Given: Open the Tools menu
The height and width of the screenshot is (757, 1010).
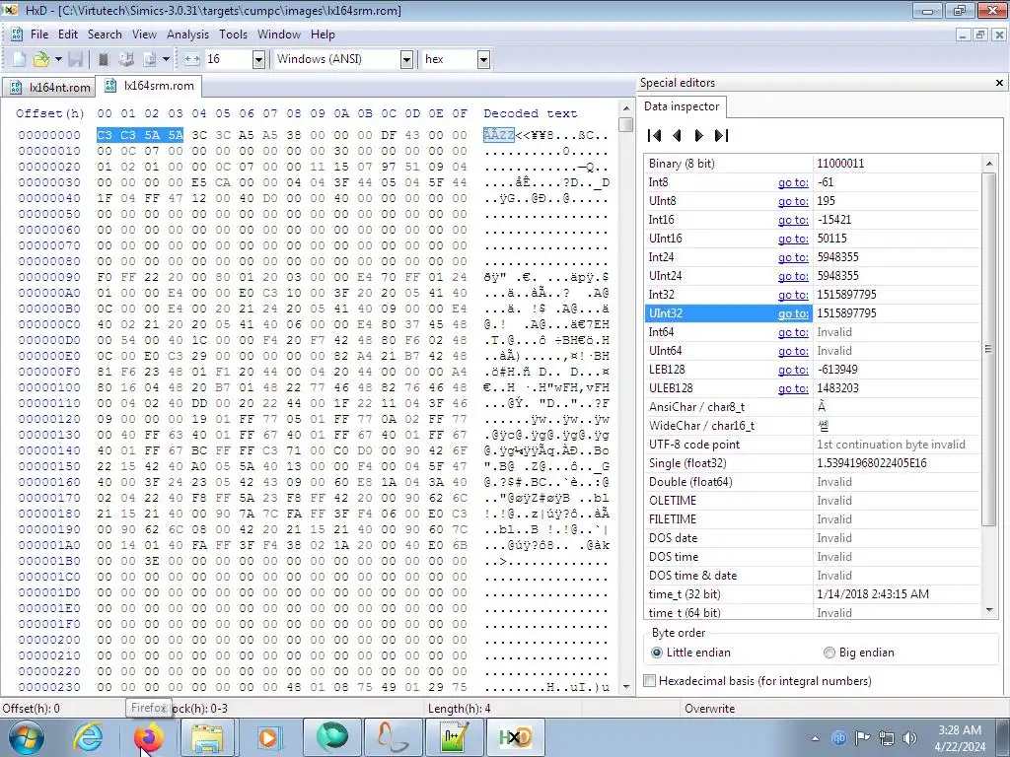Looking at the screenshot, I should pyautogui.click(x=233, y=34).
